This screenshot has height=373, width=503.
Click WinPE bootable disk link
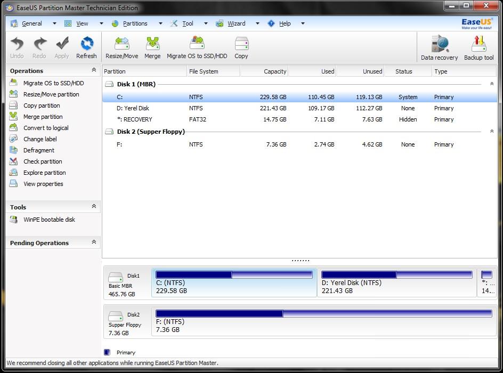pyautogui.click(x=49, y=220)
